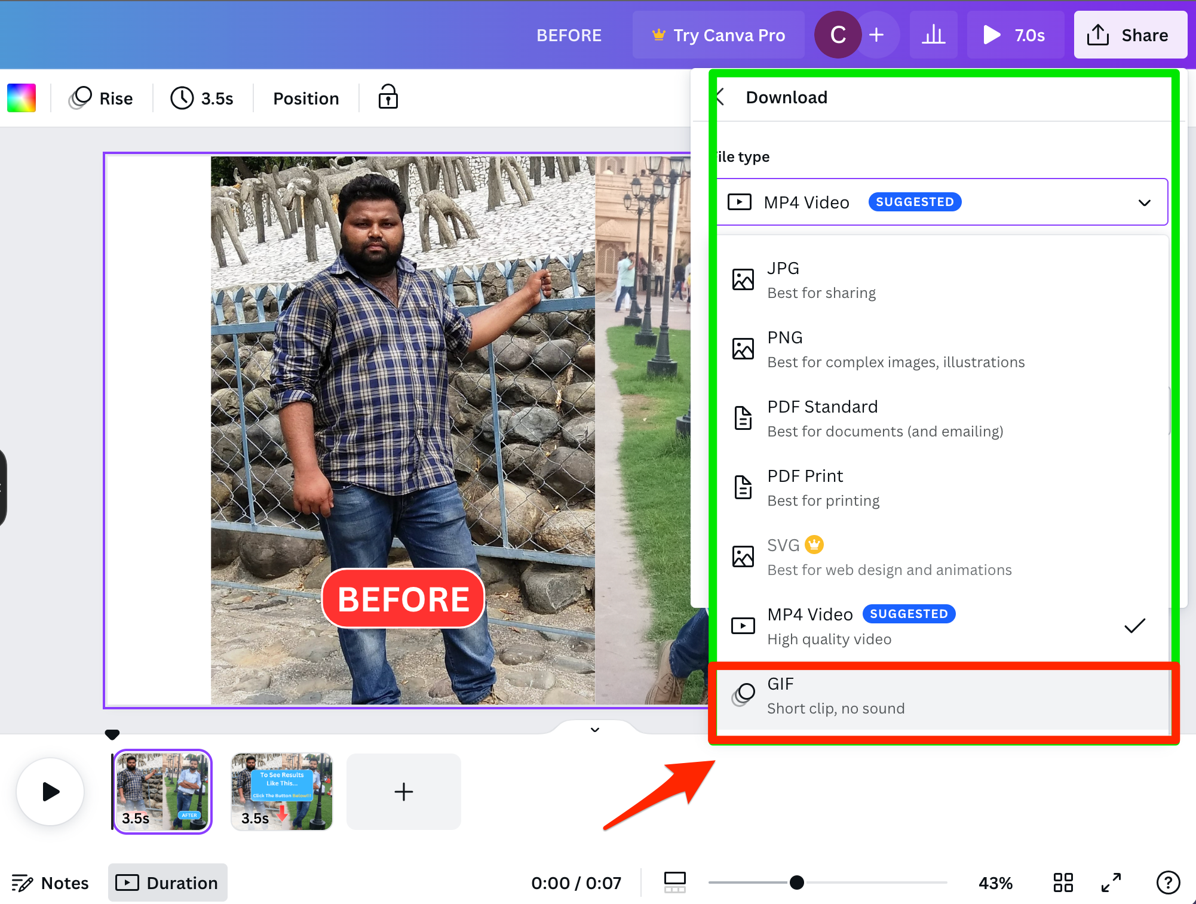
Task: Open the insights bar chart icon
Action: pos(933,35)
